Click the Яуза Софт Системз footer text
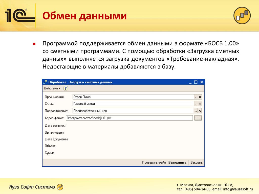Screen dimensions: 259x194 tap(32, 187)
